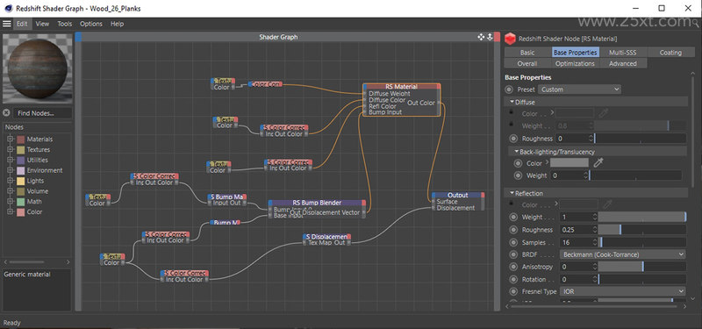The width and height of the screenshot is (702, 329).
Task: Click the Anisotropy slider
Action: tap(641, 267)
